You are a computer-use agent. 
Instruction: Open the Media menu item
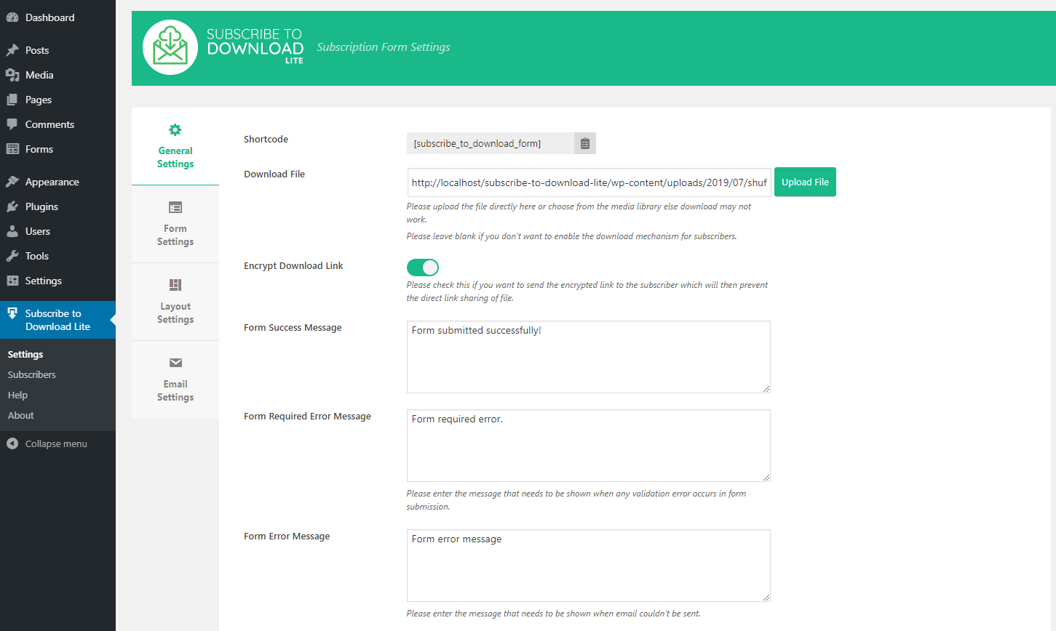[57, 75]
